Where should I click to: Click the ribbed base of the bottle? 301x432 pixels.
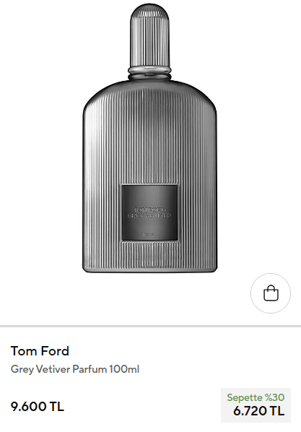coord(150,258)
